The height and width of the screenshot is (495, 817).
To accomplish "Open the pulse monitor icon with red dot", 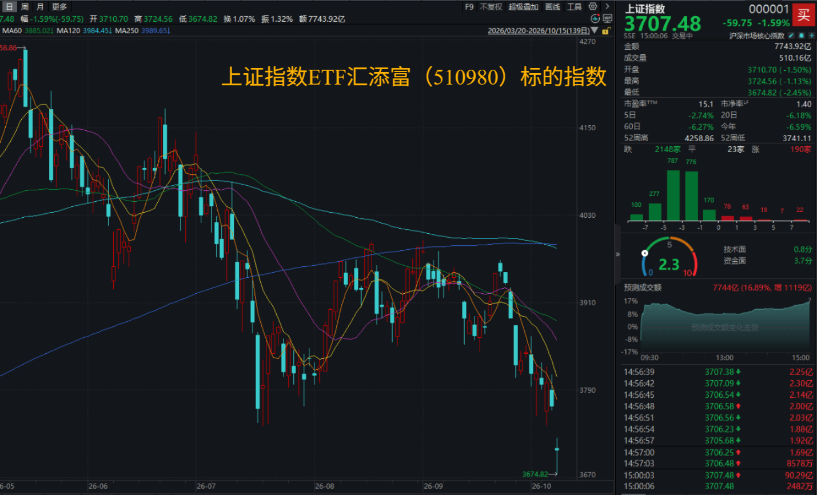I will tap(595, 19).
